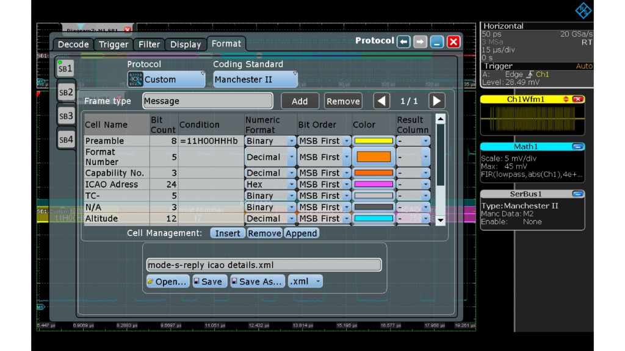
Task: Go to next frame type arrow
Action: [436, 101]
